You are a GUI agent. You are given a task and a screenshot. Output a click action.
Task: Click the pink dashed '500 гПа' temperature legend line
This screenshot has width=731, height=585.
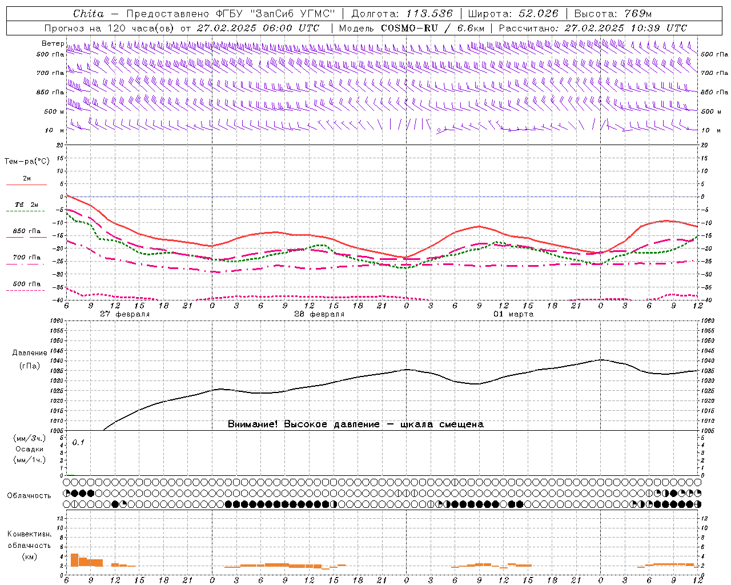[x=26, y=290]
